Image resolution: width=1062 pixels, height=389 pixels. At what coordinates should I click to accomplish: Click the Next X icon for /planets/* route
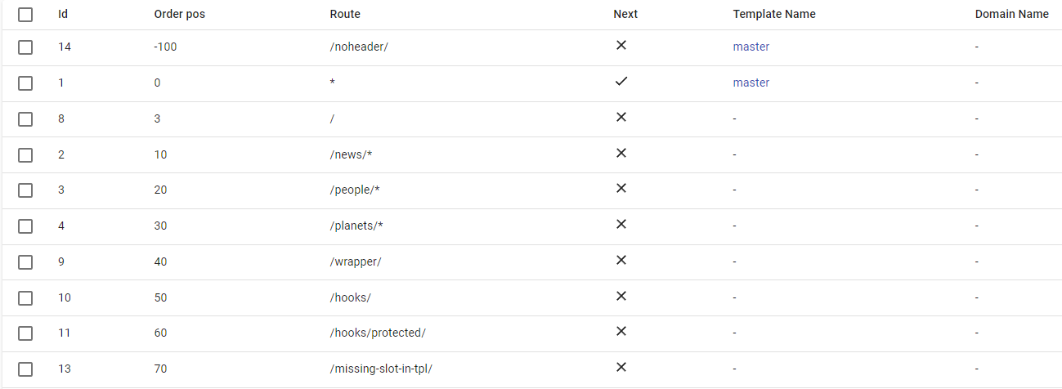pyautogui.click(x=621, y=225)
